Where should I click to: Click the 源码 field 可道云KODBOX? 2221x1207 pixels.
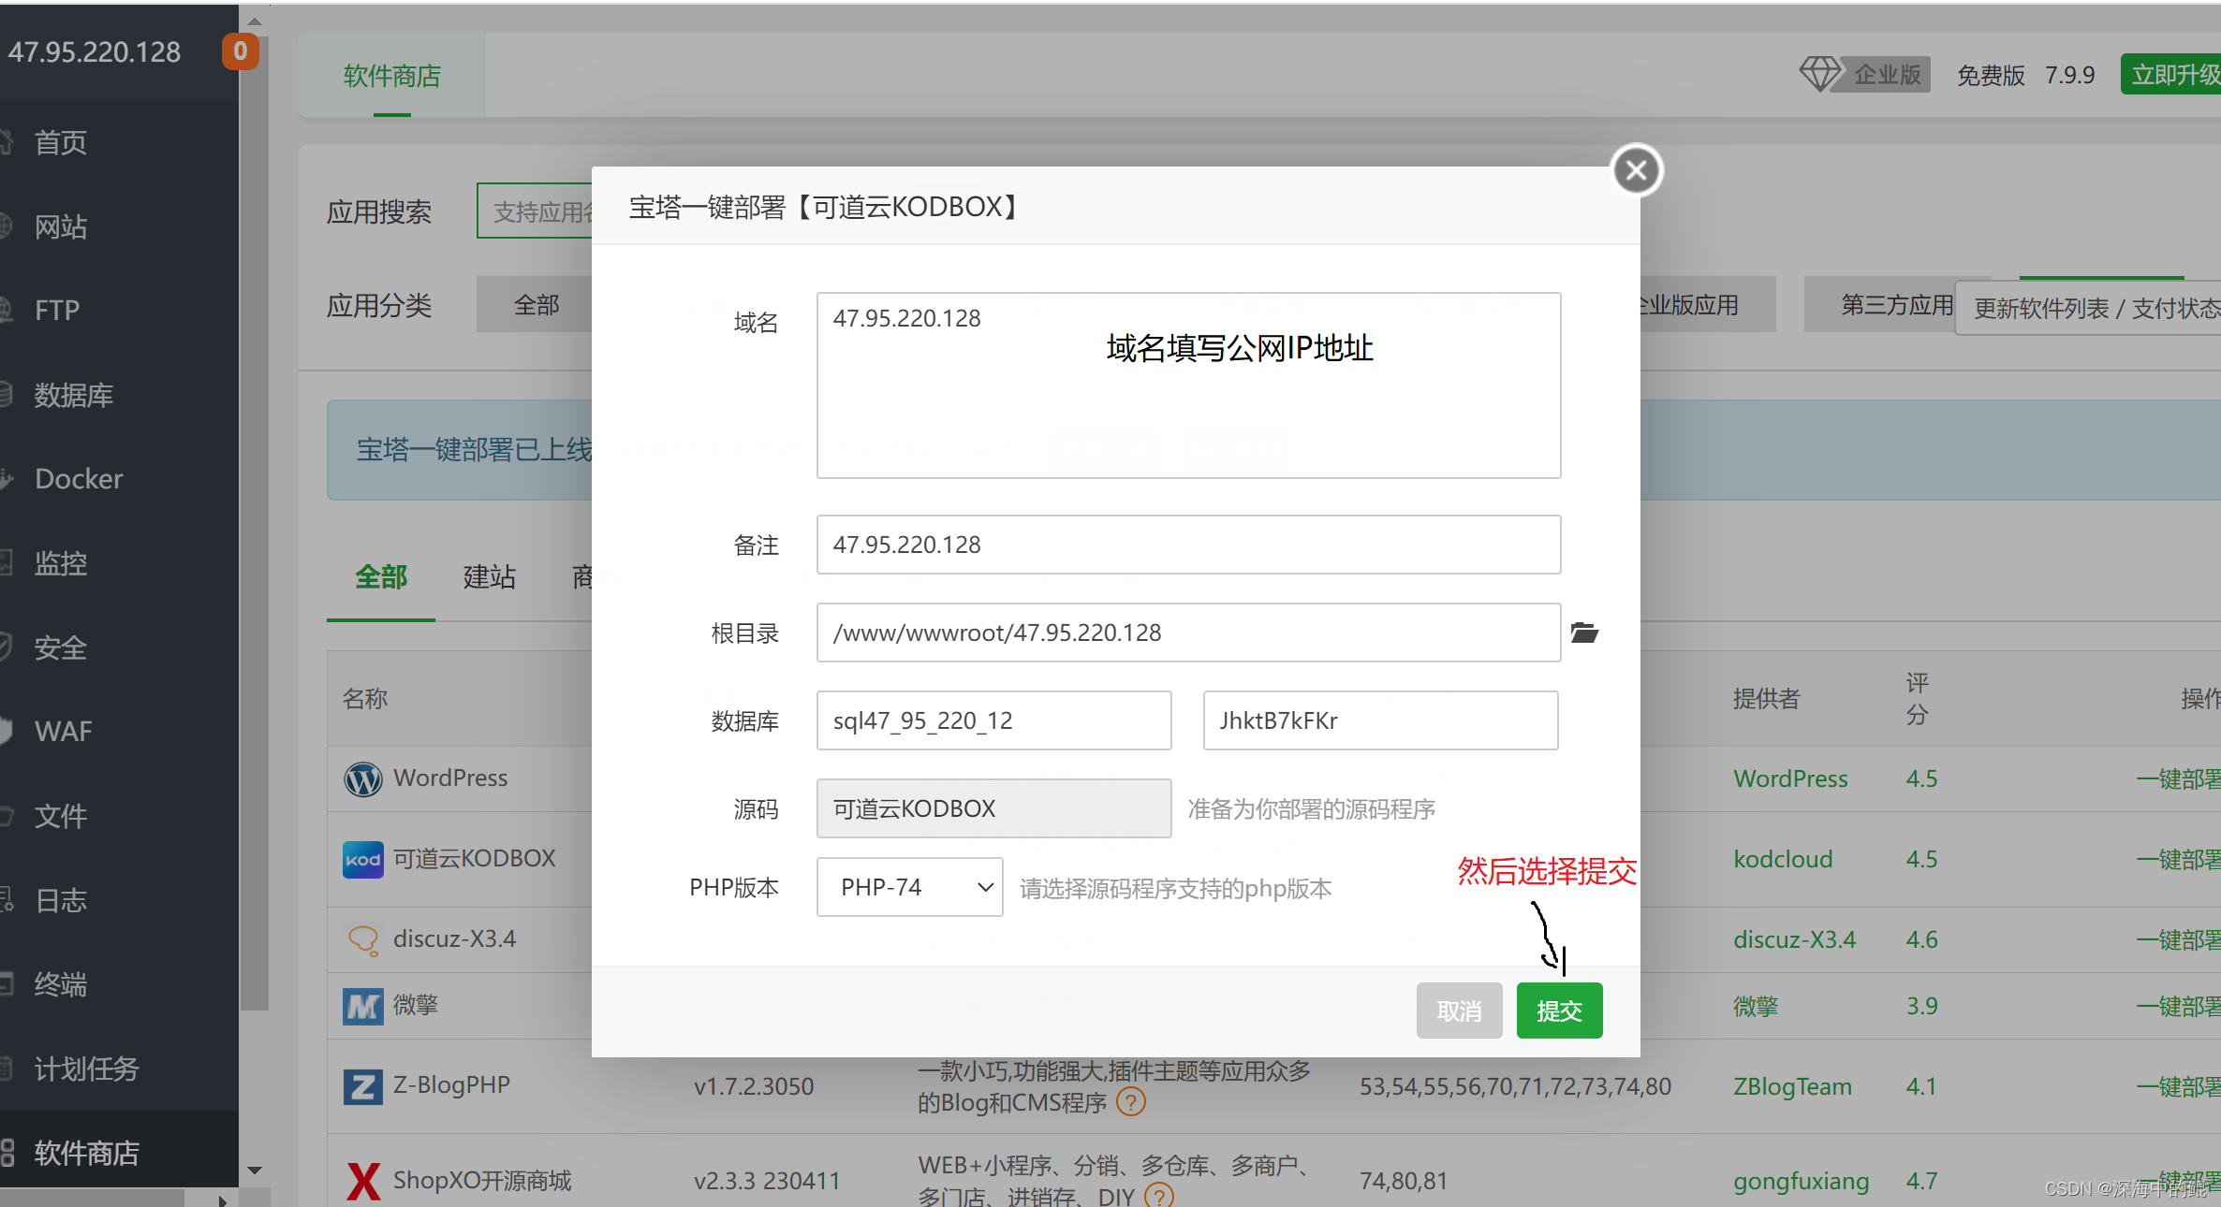click(x=993, y=808)
